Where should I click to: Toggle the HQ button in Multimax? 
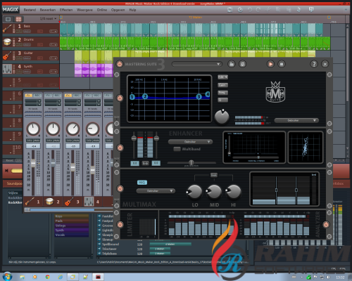[142, 182]
